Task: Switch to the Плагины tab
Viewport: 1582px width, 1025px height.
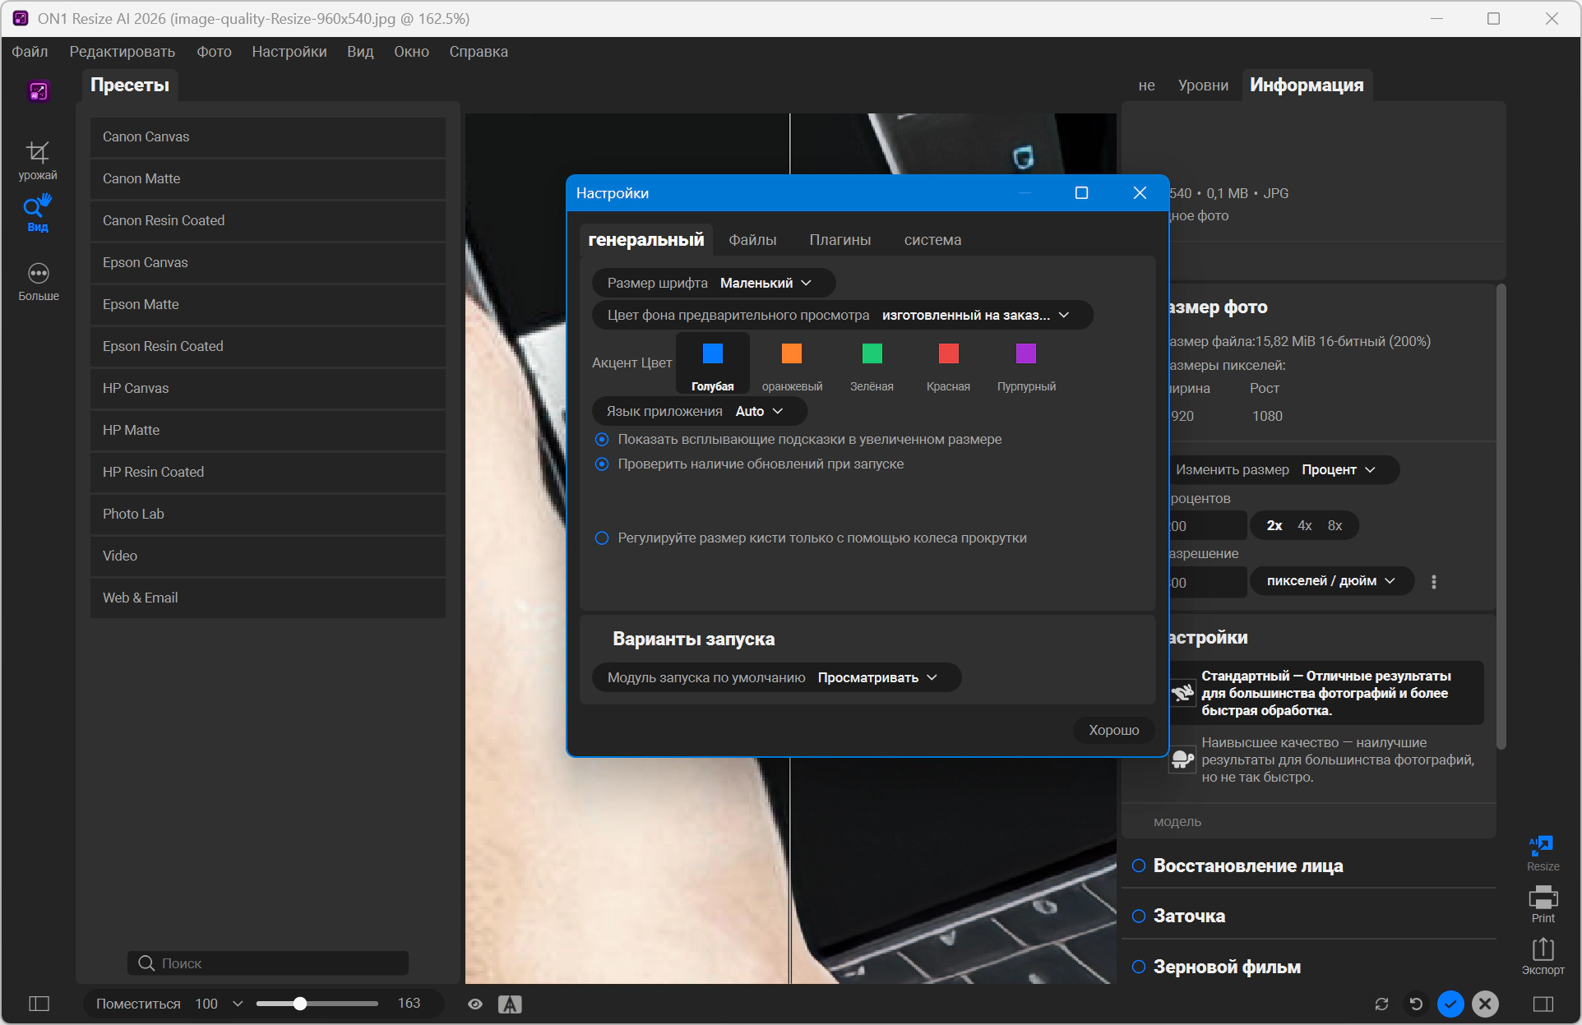Action: pos(840,240)
